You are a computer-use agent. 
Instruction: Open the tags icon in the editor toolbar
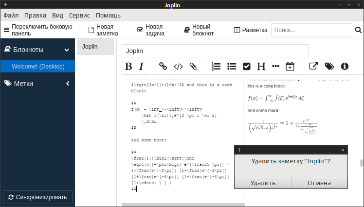329,67
